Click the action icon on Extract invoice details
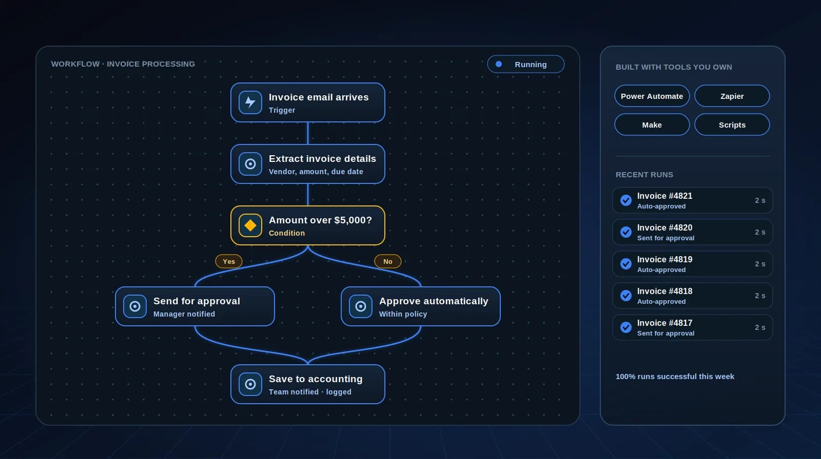Viewport: 821px width, 459px height. [250, 164]
